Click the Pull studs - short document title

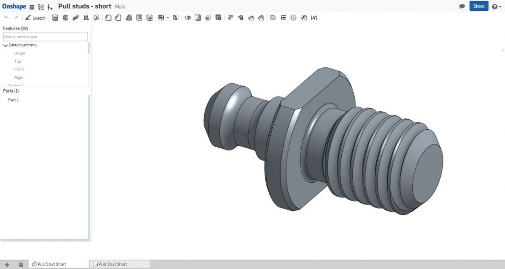[85, 6]
